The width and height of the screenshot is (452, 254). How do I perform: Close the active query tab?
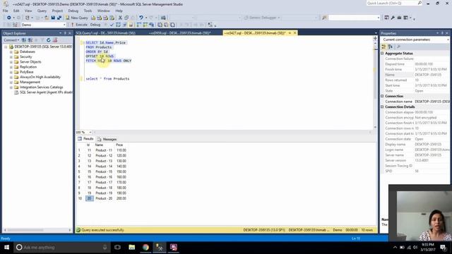pos(295,33)
